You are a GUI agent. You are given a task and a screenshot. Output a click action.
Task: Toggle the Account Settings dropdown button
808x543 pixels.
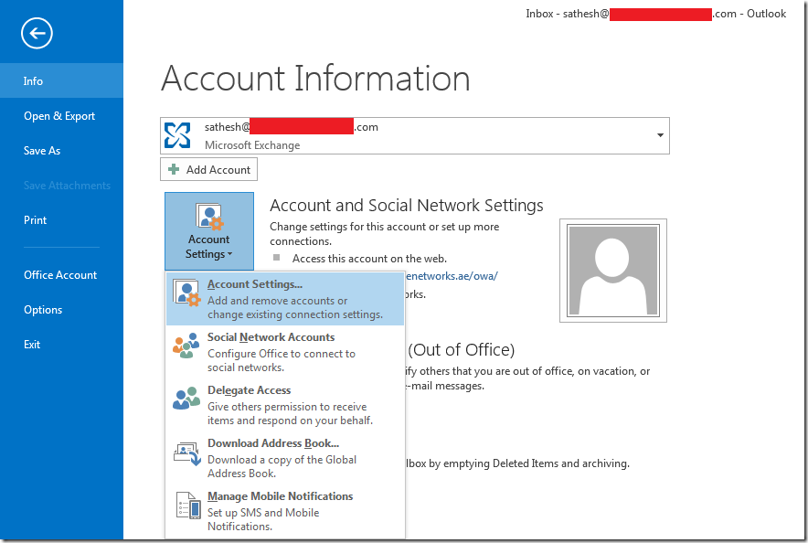coord(209,231)
